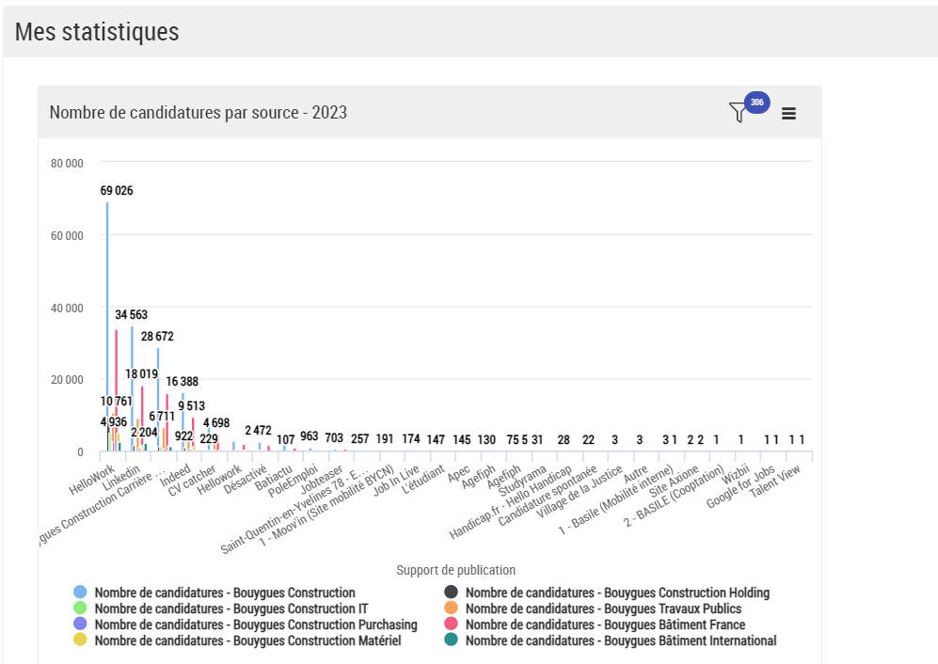Click the teal Bouygues Bâtiment International dot

451,640
